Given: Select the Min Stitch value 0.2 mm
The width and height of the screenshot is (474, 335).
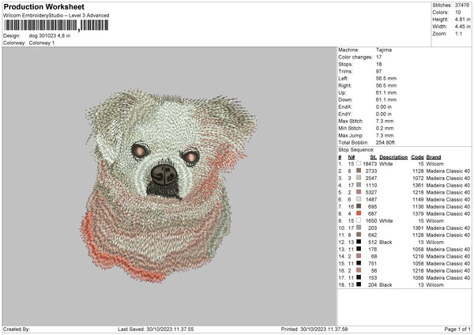Looking at the screenshot, I should pyautogui.click(x=385, y=128).
